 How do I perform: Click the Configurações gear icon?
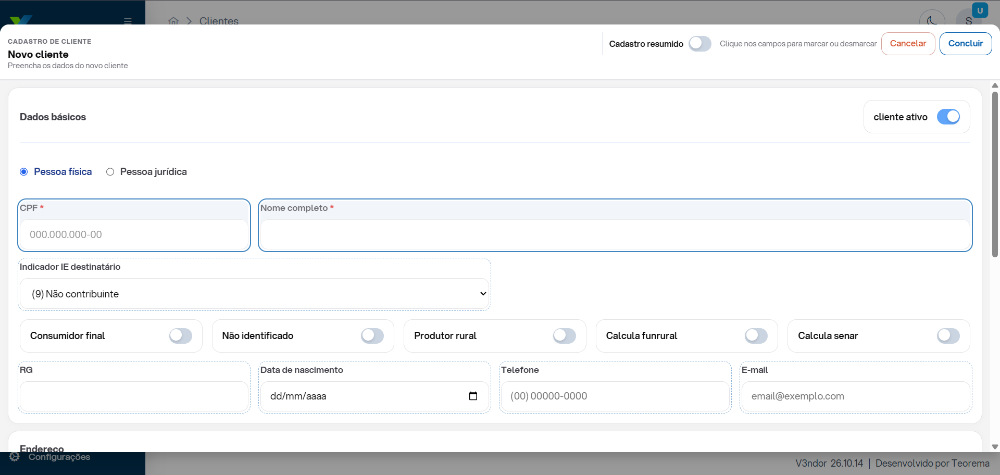pyautogui.click(x=15, y=457)
